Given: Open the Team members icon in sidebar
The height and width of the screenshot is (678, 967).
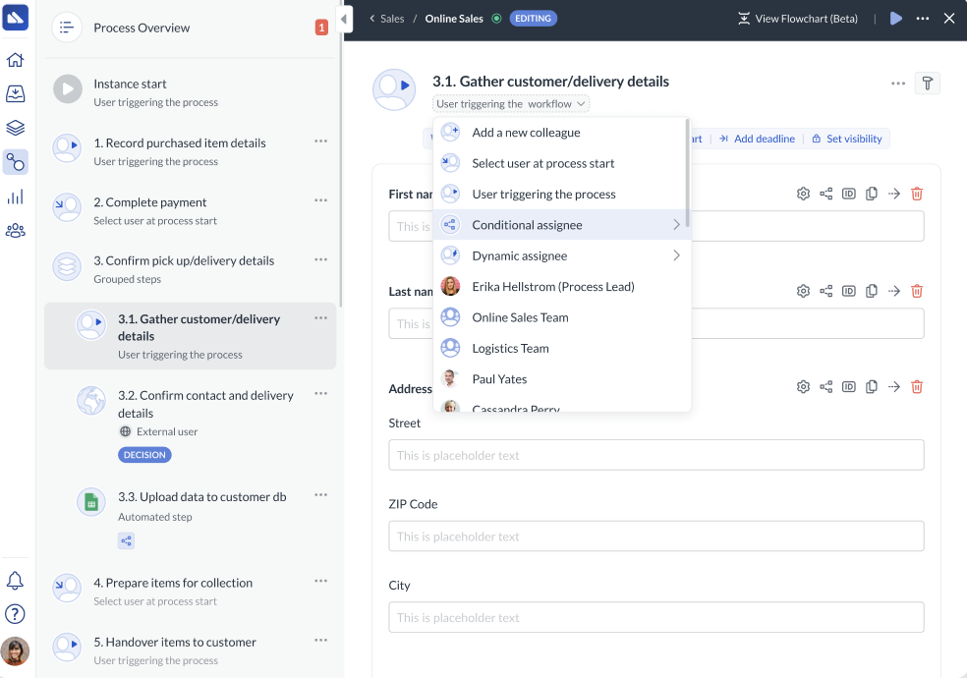Looking at the screenshot, I should point(15,231).
